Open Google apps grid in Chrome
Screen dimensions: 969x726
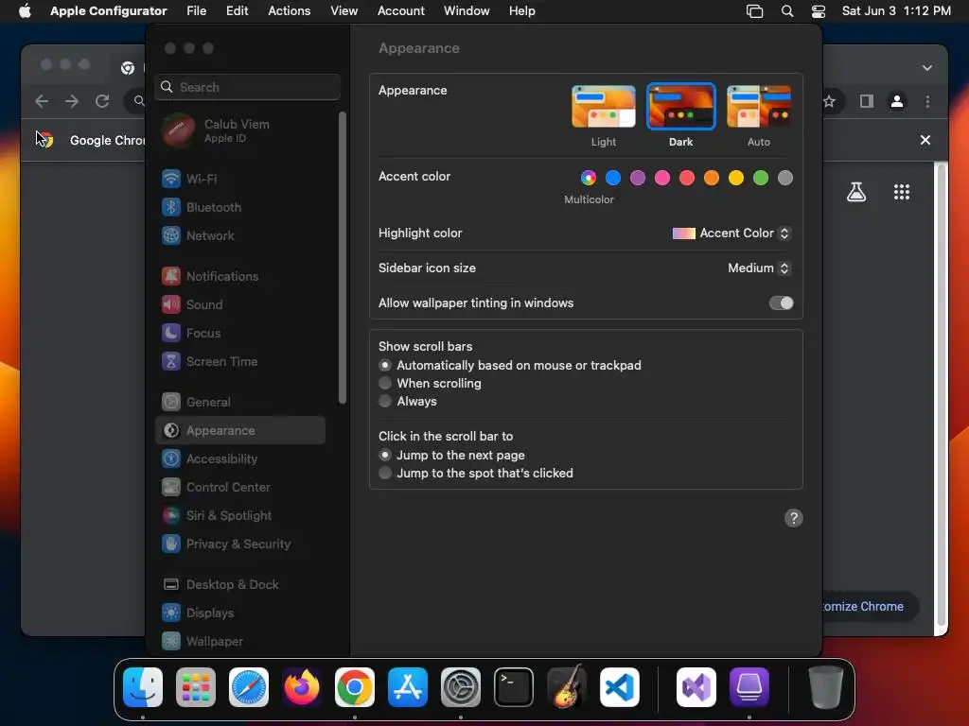[x=902, y=193]
